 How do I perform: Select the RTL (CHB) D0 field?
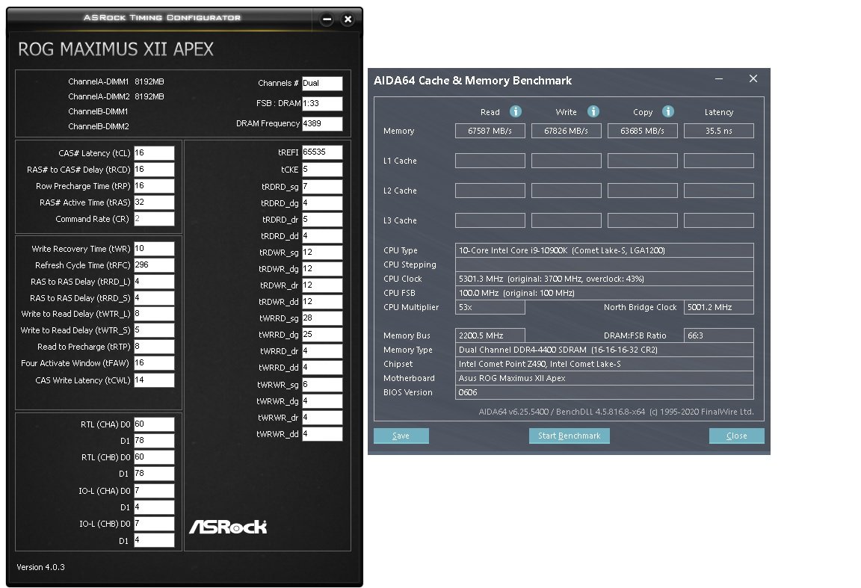[154, 457]
